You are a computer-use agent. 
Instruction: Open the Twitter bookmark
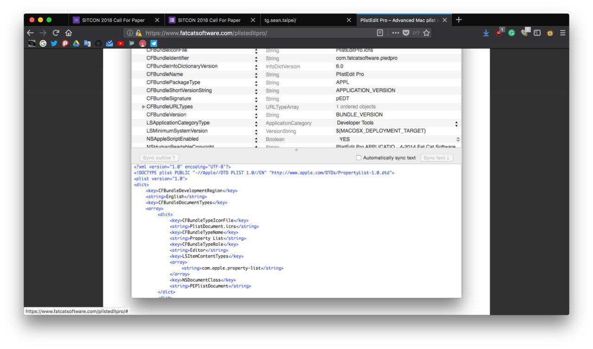click(54, 44)
